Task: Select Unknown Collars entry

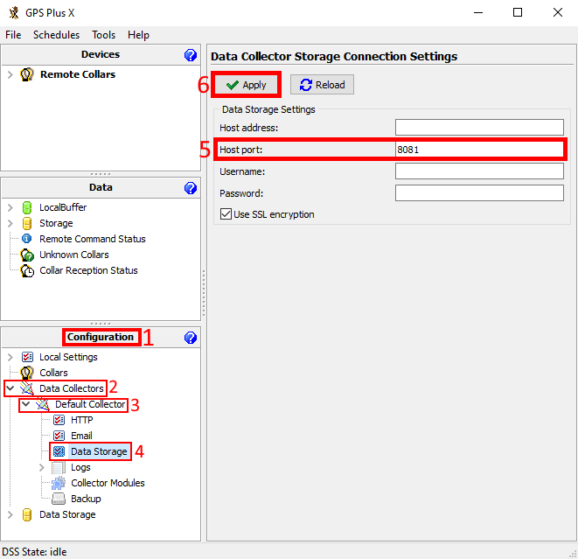Action: (74, 255)
